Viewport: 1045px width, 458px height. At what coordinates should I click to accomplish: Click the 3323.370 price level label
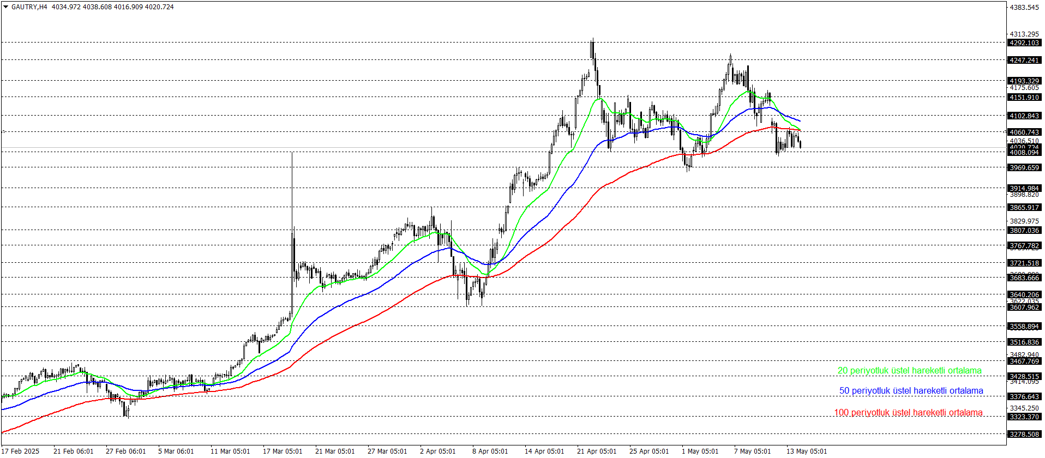click(1024, 417)
